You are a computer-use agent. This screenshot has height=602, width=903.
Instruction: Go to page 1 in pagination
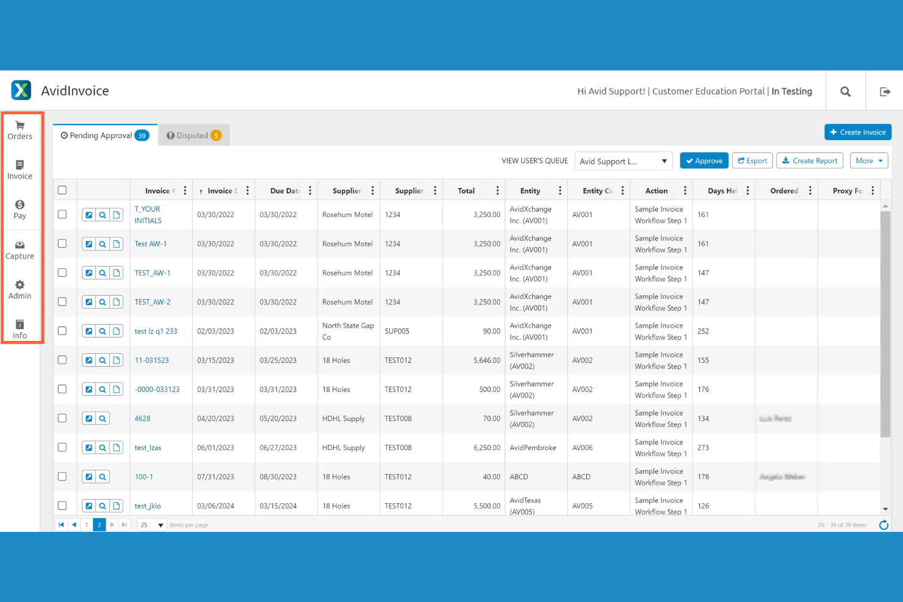(x=86, y=524)
